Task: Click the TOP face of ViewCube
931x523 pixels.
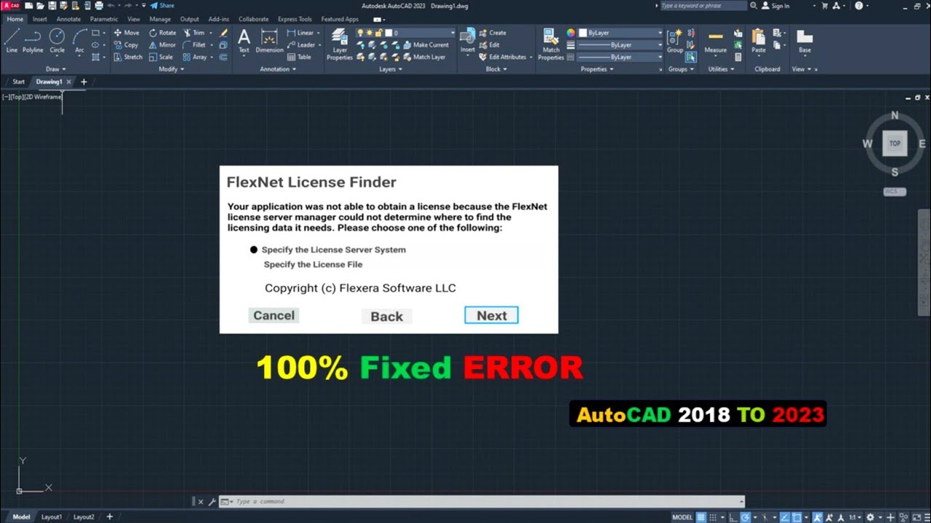Action: point(895,144)
